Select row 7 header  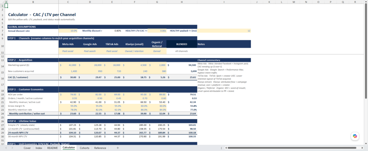3,31
